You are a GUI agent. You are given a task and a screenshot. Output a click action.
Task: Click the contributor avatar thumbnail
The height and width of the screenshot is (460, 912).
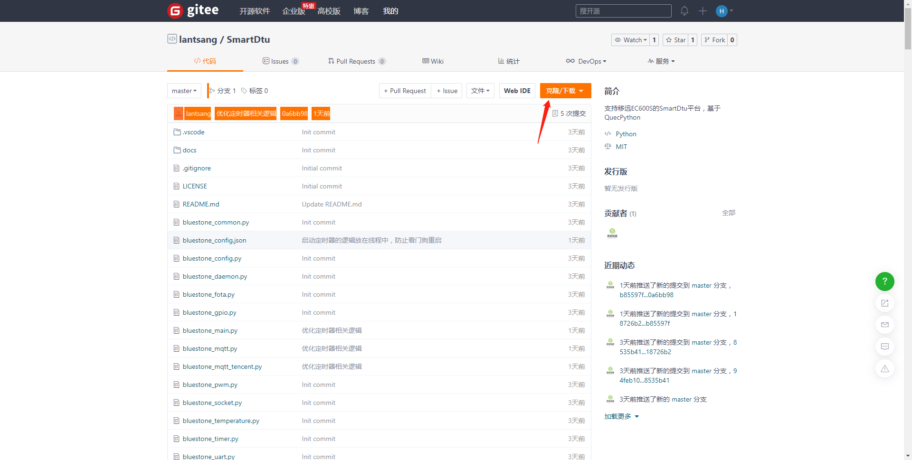point(612,233)
